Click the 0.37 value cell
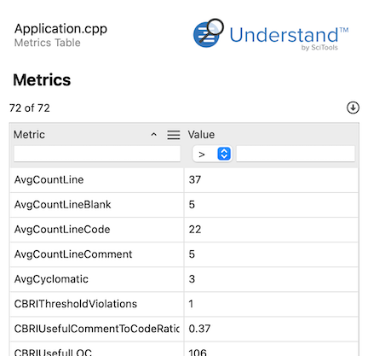 point(271,329)
